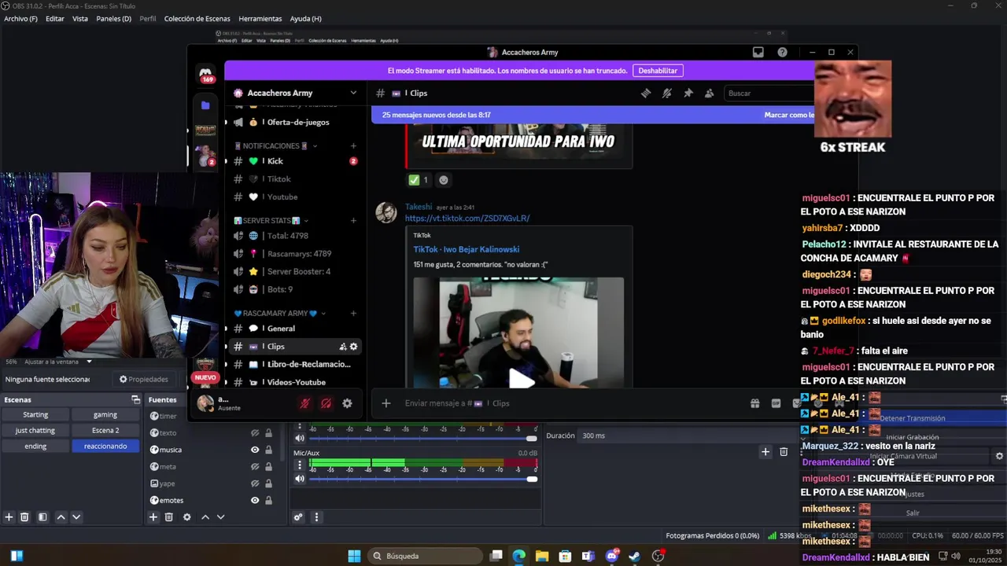The width and height of the screenshot is (1007, 566).
Task: Move source down arrow in Fuentes panel
Action: tap(220, 517)
